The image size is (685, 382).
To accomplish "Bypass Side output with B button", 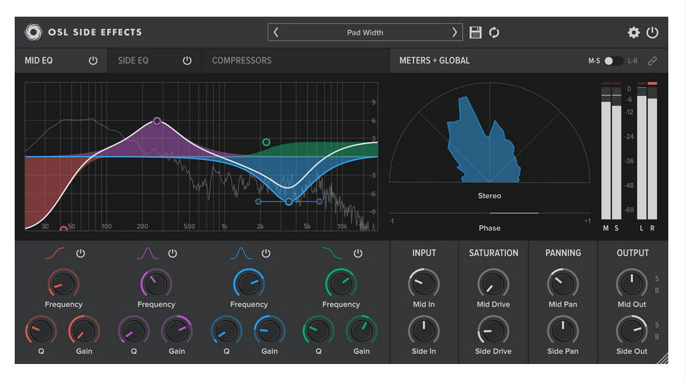I will 657,337.
